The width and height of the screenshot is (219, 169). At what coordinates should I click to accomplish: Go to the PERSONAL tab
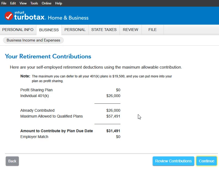pos(75,30)
